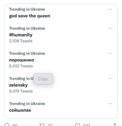This screenshot has width=122, height=126.
Task: Open the god save the queen trend
Action: (x=30, y=16)
